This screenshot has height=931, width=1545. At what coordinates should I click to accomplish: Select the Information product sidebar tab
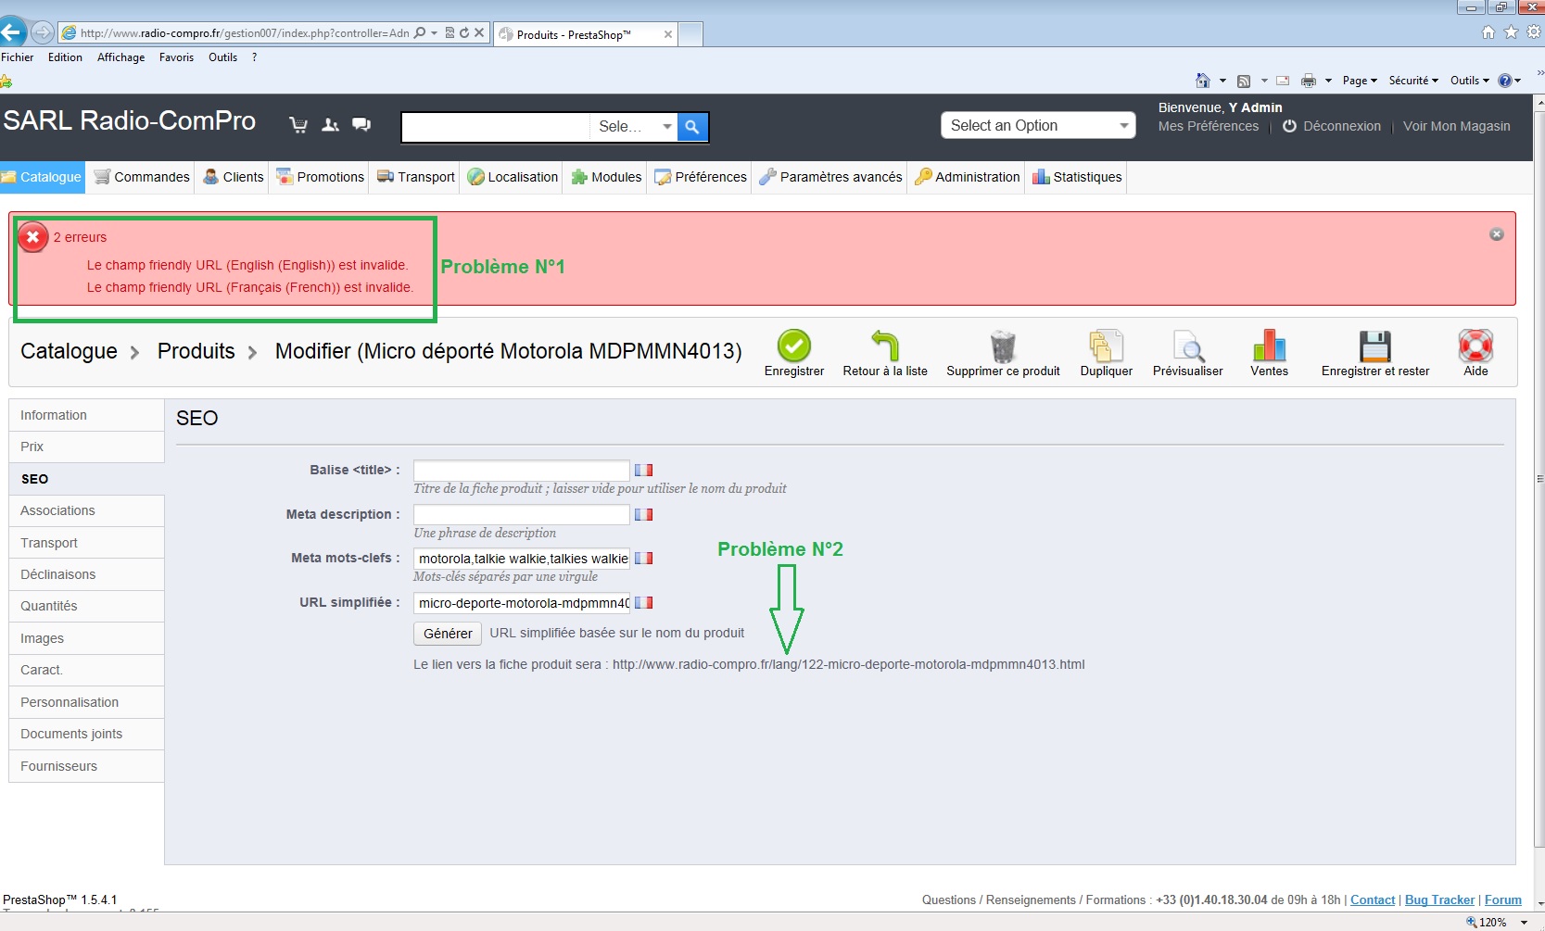[86, 415]
